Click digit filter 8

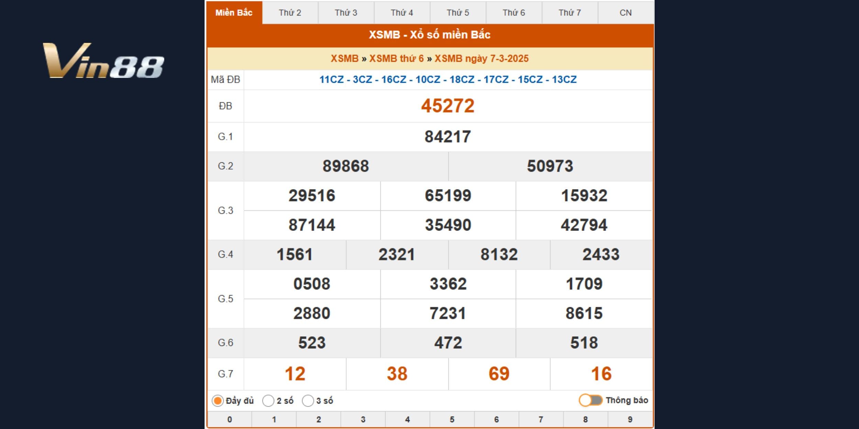click(585, 419)
